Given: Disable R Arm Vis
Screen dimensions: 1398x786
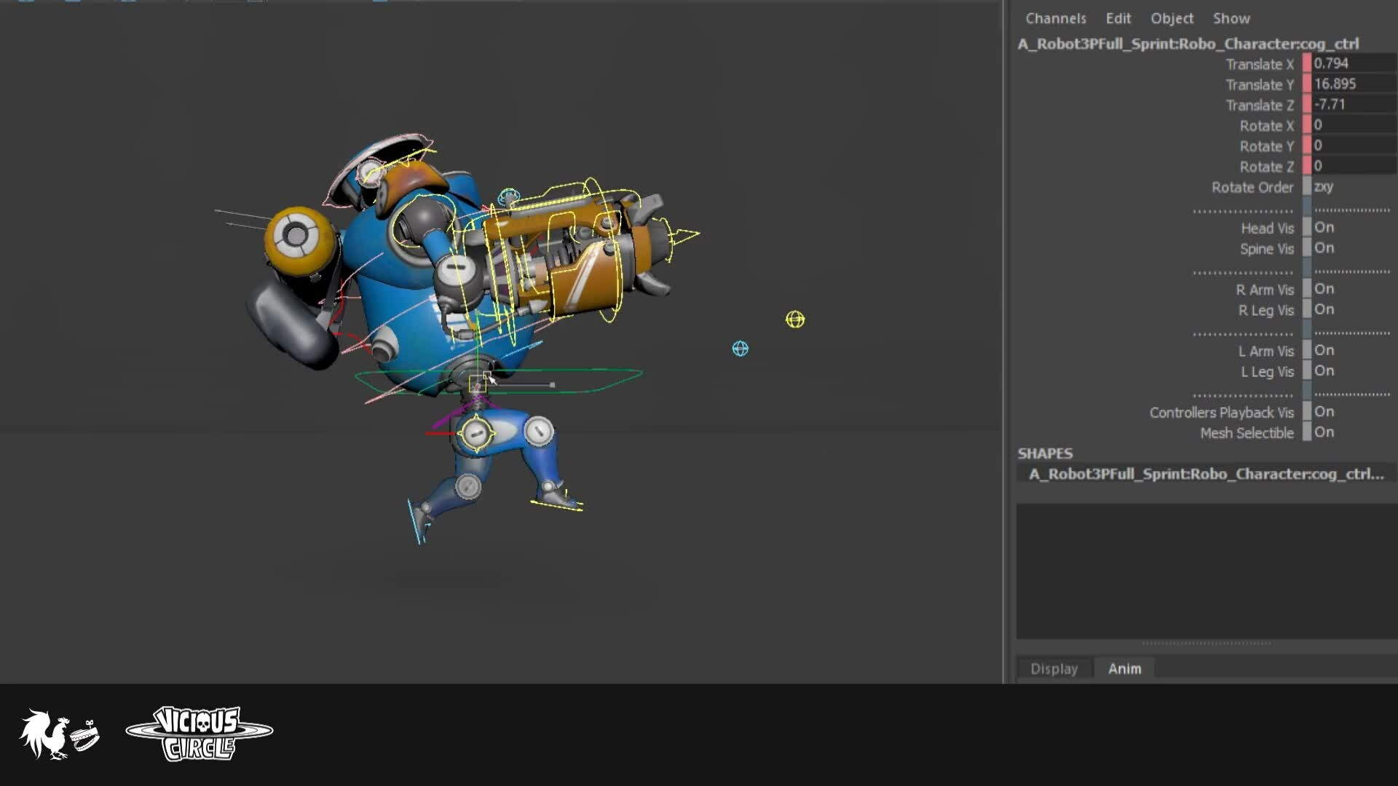Looking at the screenshot, I should click(1324, 289).
